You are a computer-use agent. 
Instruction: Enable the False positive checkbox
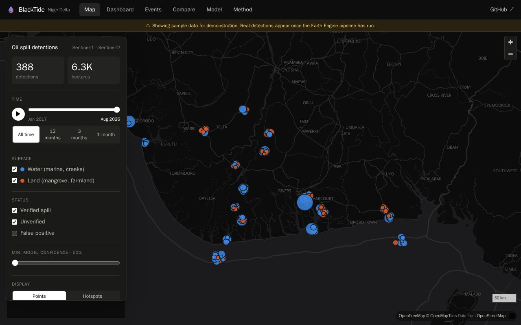point(14,233)
